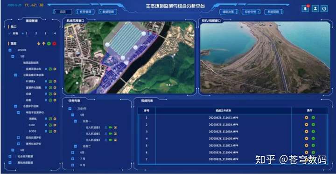Click orange action icon in video row 1
The height and width of the screenshot is (174, 336).
[307, 118]
